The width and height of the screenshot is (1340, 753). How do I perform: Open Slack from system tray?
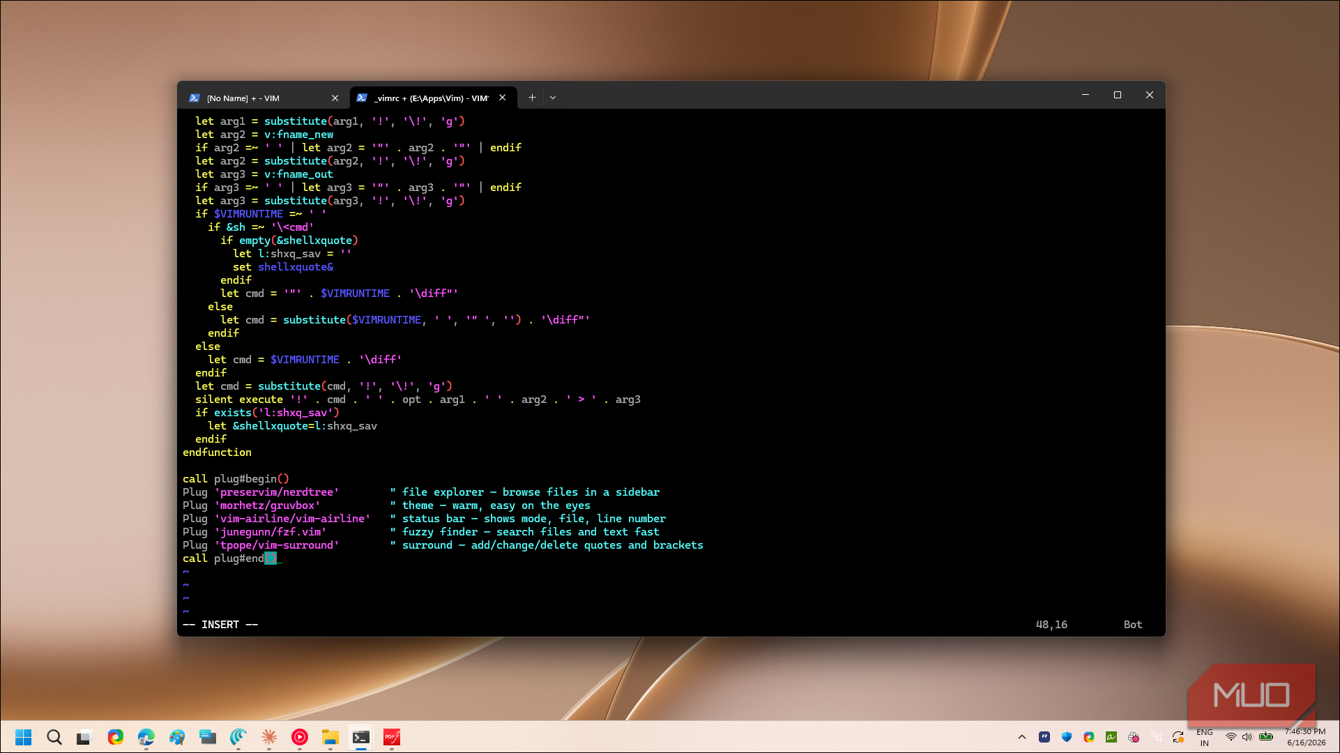1134,737
